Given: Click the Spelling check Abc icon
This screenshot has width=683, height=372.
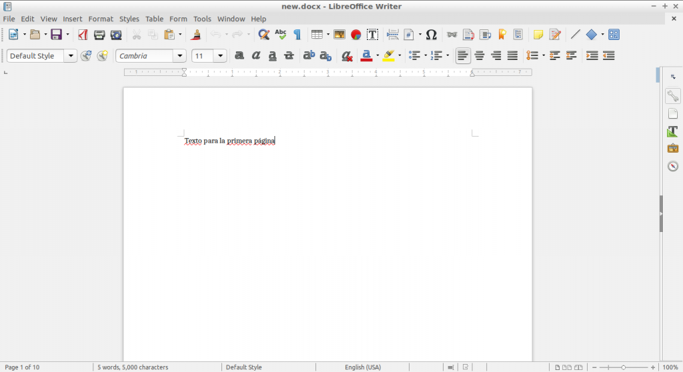Looking at the screenshot, I should tap(281, 35).
